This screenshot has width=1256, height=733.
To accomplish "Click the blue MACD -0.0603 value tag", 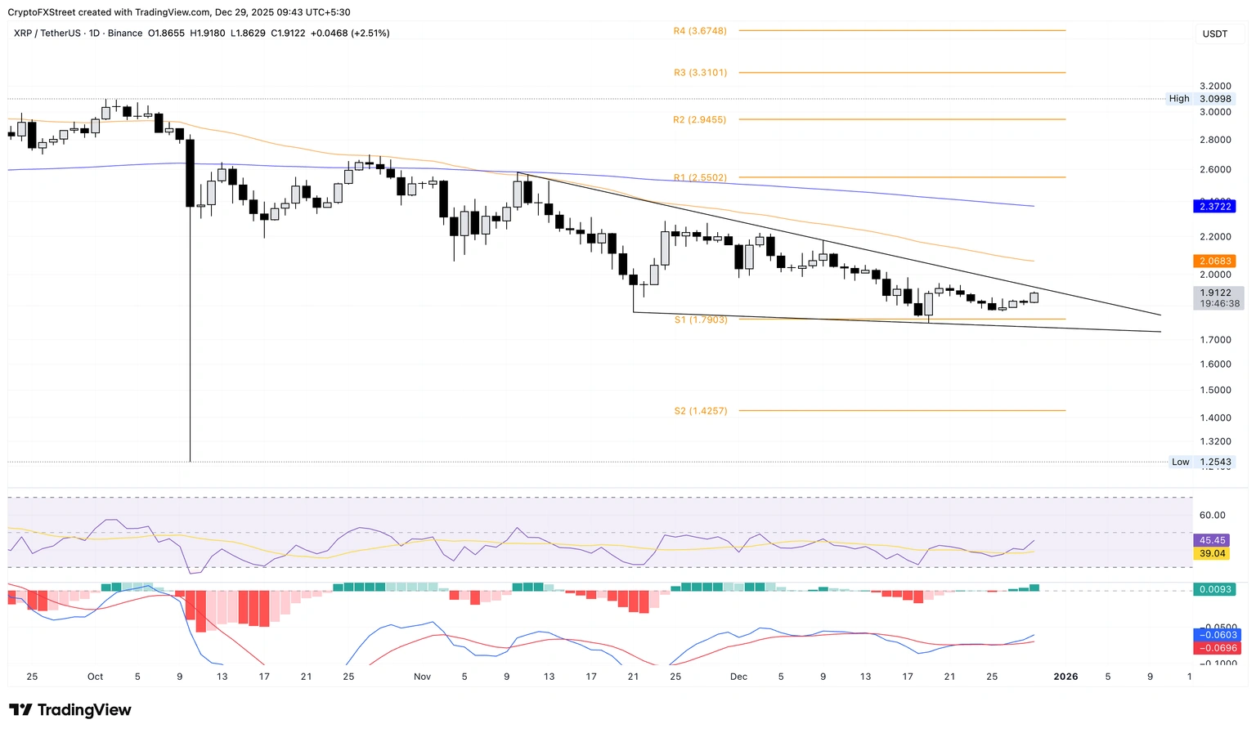I will pos(1217,635).
